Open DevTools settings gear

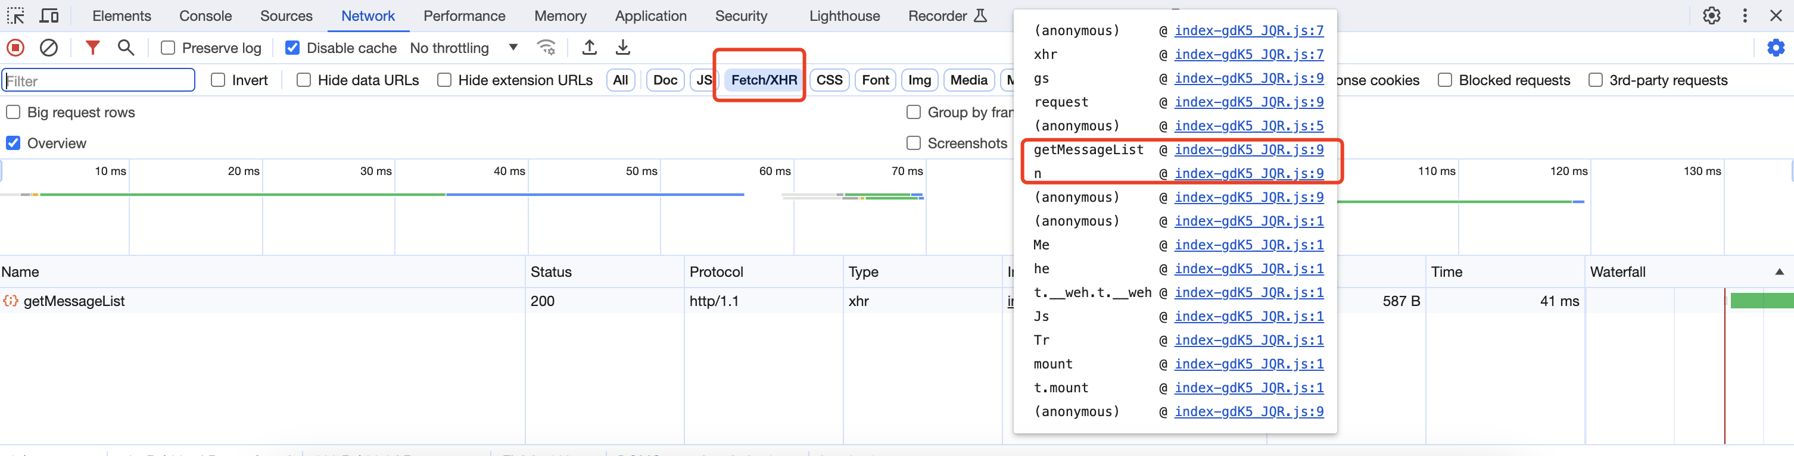(1711, 15)
